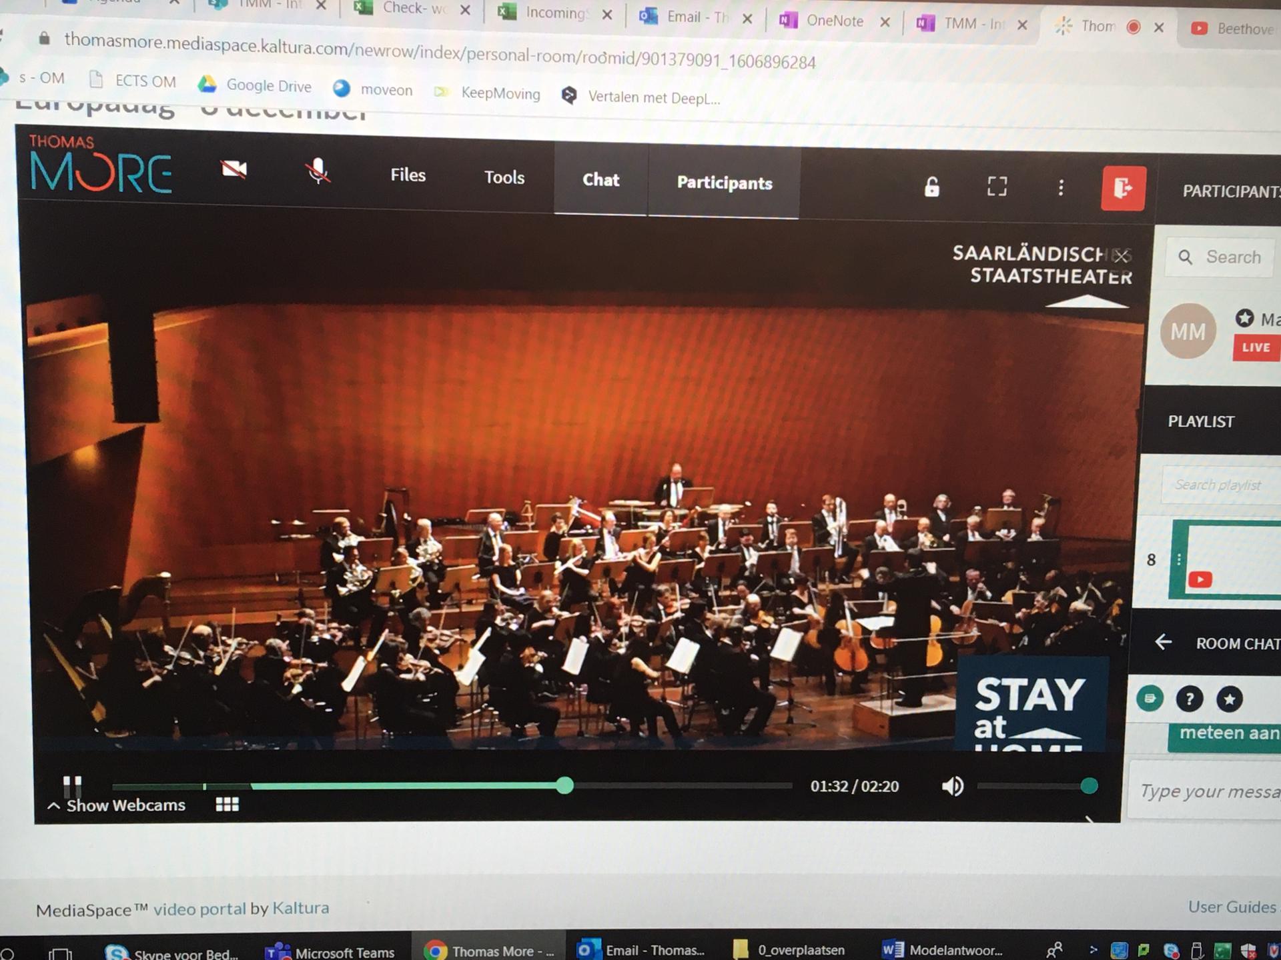Pause the orchestra video
This screenshot has width=1281, height=960.
72,784
